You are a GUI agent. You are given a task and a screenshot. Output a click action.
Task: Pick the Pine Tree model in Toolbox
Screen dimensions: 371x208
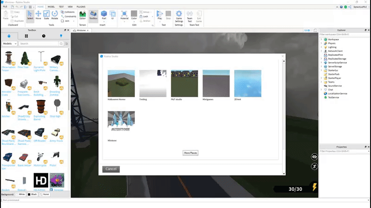(25, 58)
